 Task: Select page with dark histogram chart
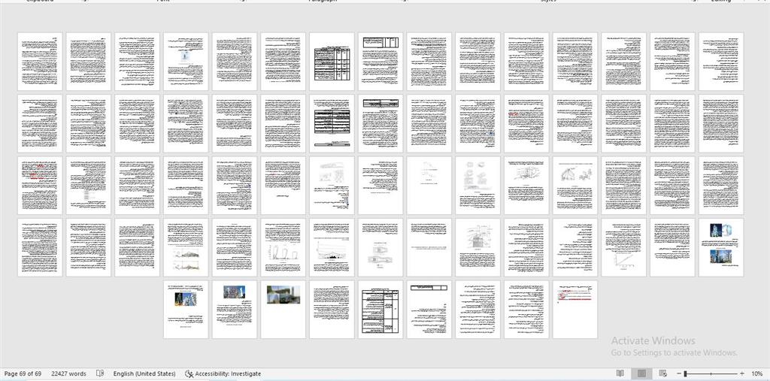pyautogui.click(x=332, y=247)
